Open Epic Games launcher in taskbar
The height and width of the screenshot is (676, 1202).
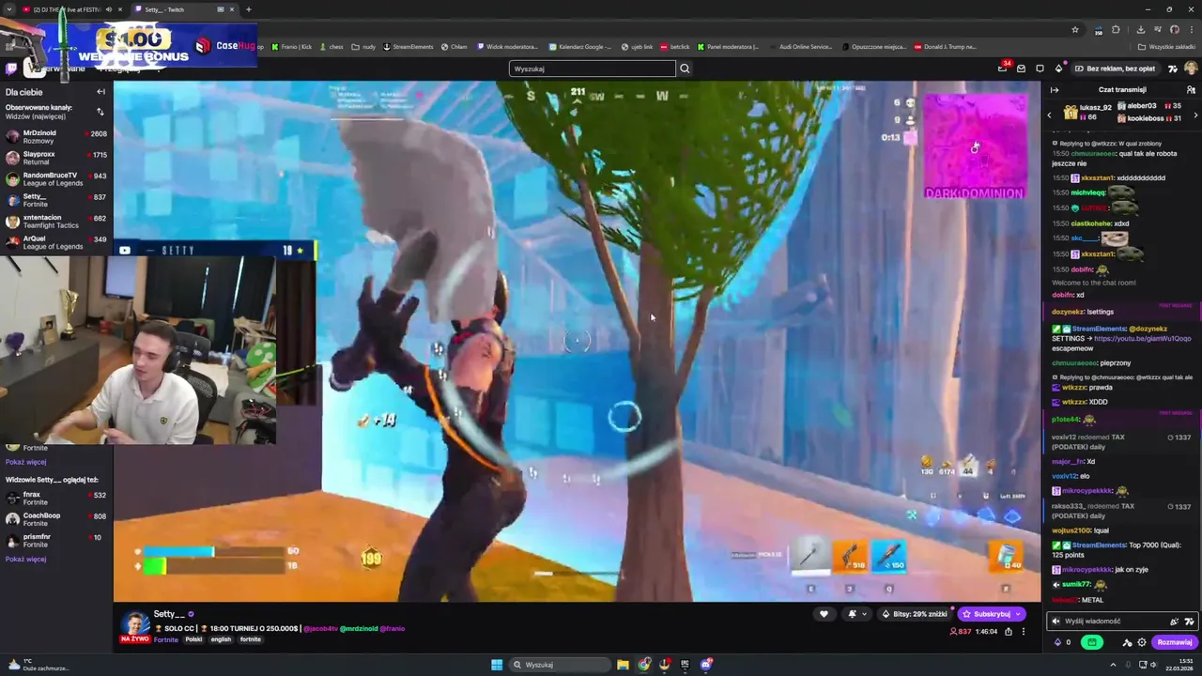click(685, 664)
